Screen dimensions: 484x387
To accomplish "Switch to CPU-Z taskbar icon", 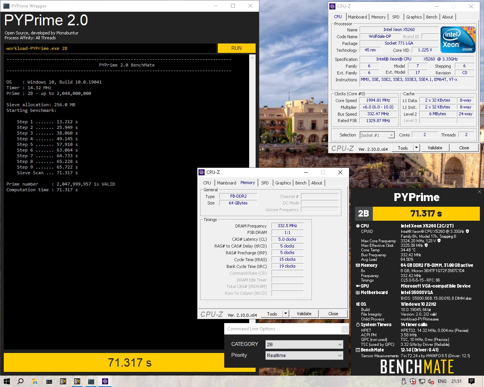I will pyautogui.click(x=105, y=381).
